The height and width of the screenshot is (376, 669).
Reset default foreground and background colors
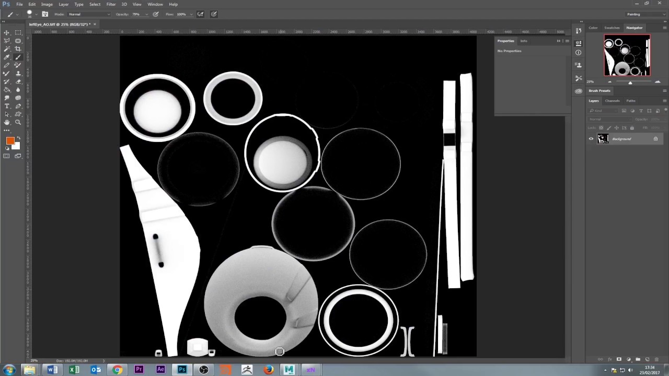tap(7, 148)
